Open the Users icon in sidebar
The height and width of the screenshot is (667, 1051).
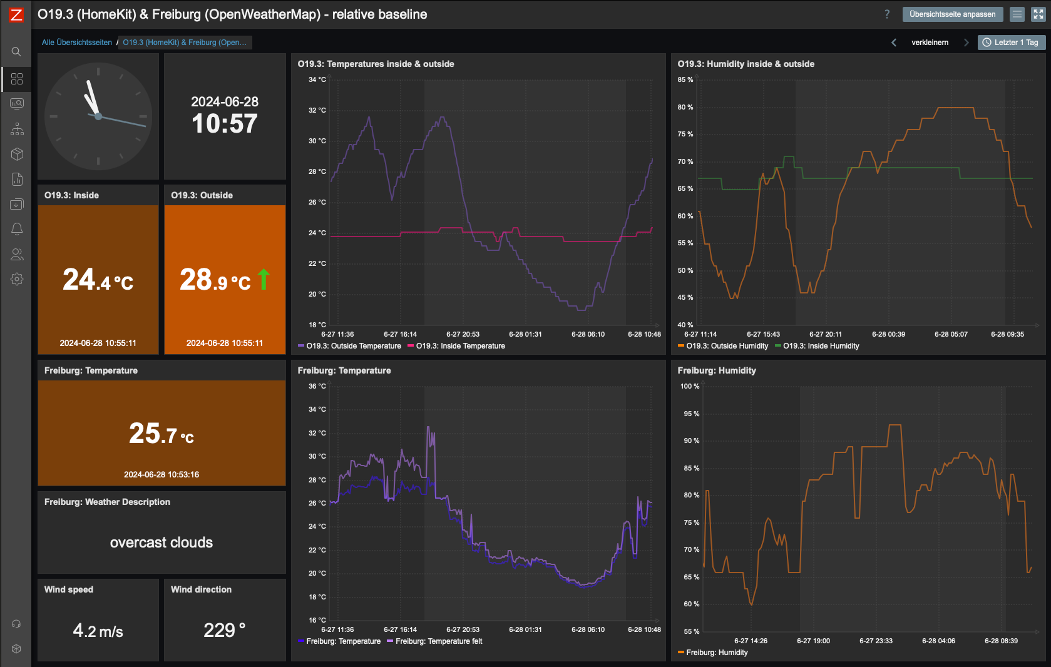[x=17, y=254]
